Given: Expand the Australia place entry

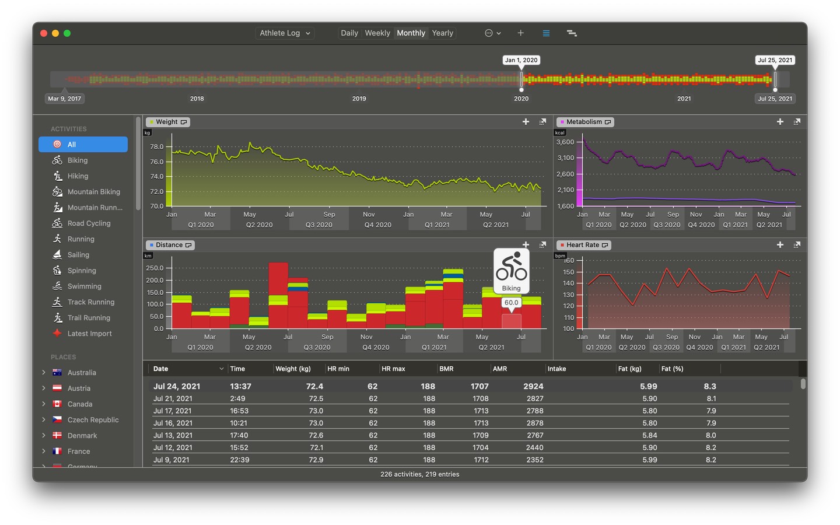Looking at the screenshot, I should tap(44, 373).
